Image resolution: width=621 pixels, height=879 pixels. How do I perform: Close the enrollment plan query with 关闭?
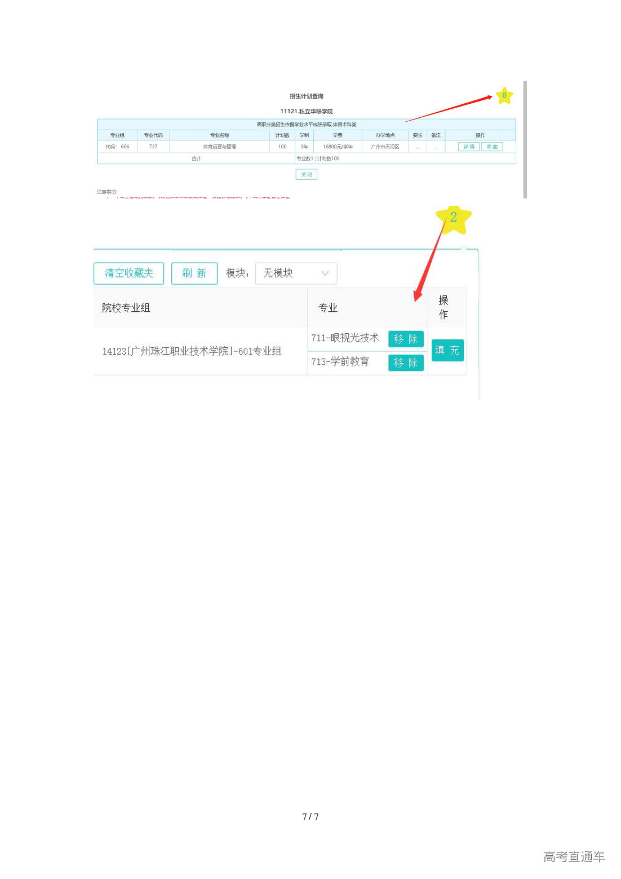pyautogui.click(x=306, y=175)
